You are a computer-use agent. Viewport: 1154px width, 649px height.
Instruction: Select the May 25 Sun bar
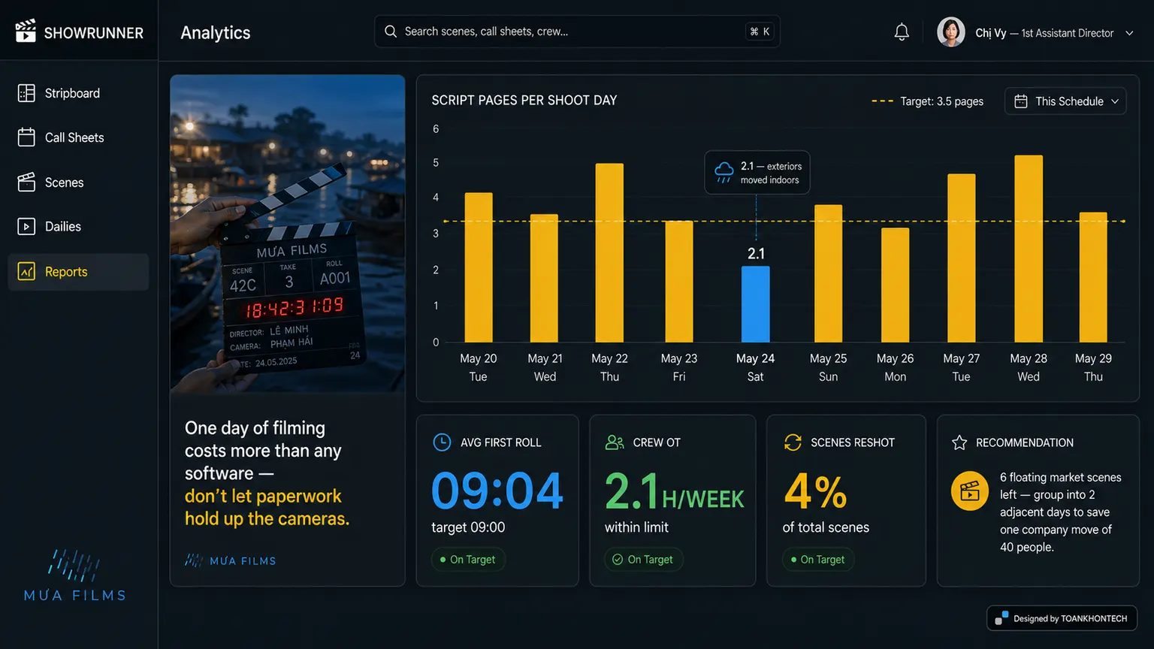(x=828, y=273)
